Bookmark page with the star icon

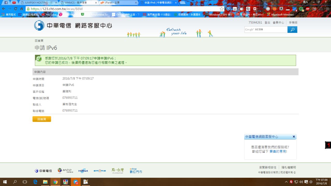tap(222, 9)
